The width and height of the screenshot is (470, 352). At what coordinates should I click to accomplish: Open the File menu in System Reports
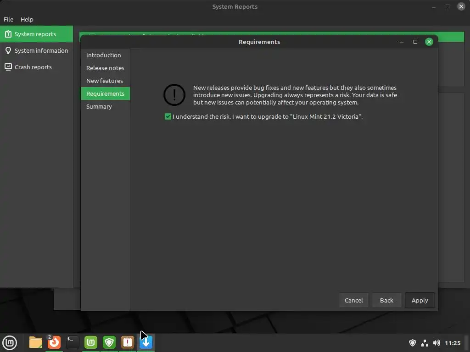[x=8, y=19]
